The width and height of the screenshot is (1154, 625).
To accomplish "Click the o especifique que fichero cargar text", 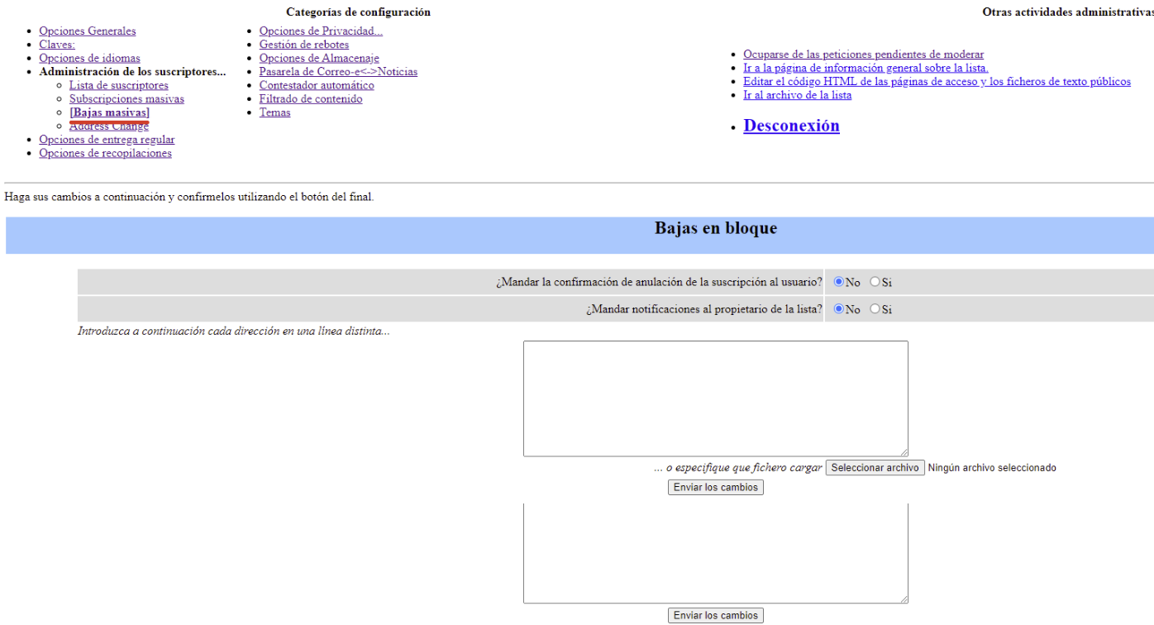I will [x=738, y=468].
